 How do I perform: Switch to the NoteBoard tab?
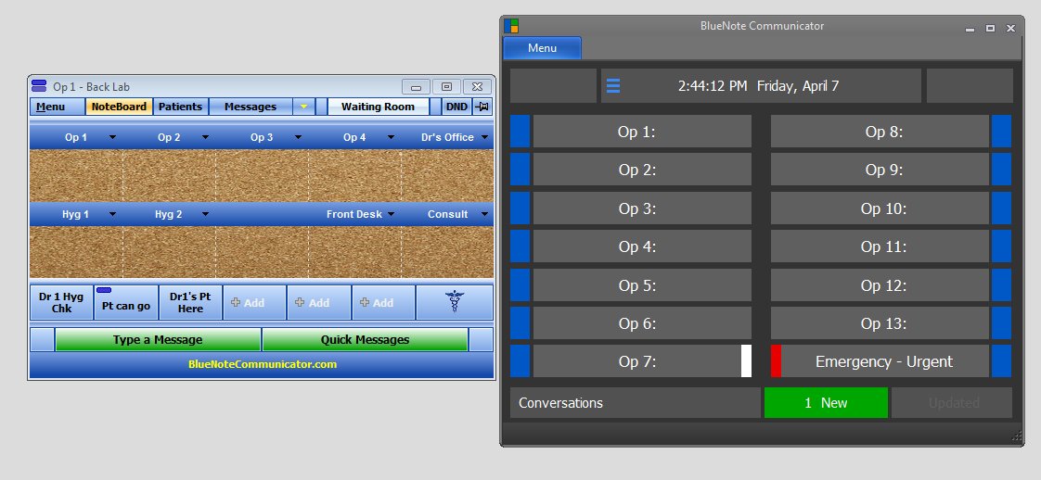click(119, 107)
